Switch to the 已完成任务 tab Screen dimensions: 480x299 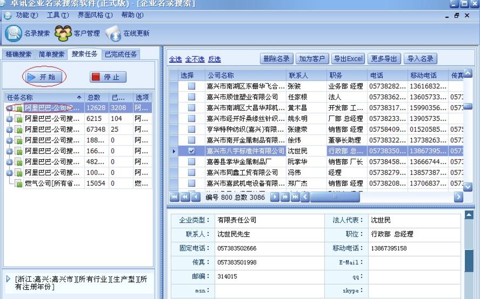[x=121, y=54]
